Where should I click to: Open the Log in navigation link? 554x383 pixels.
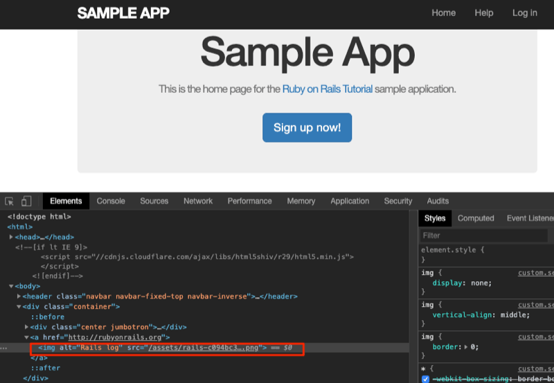[525, 13]
